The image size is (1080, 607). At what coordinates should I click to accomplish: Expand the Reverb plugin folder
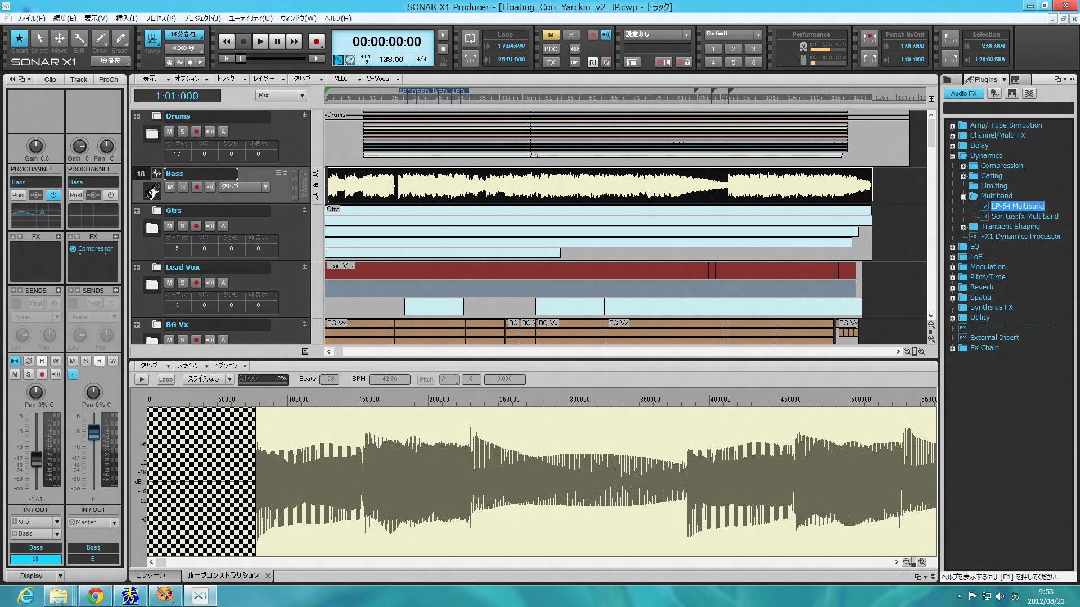952,288
